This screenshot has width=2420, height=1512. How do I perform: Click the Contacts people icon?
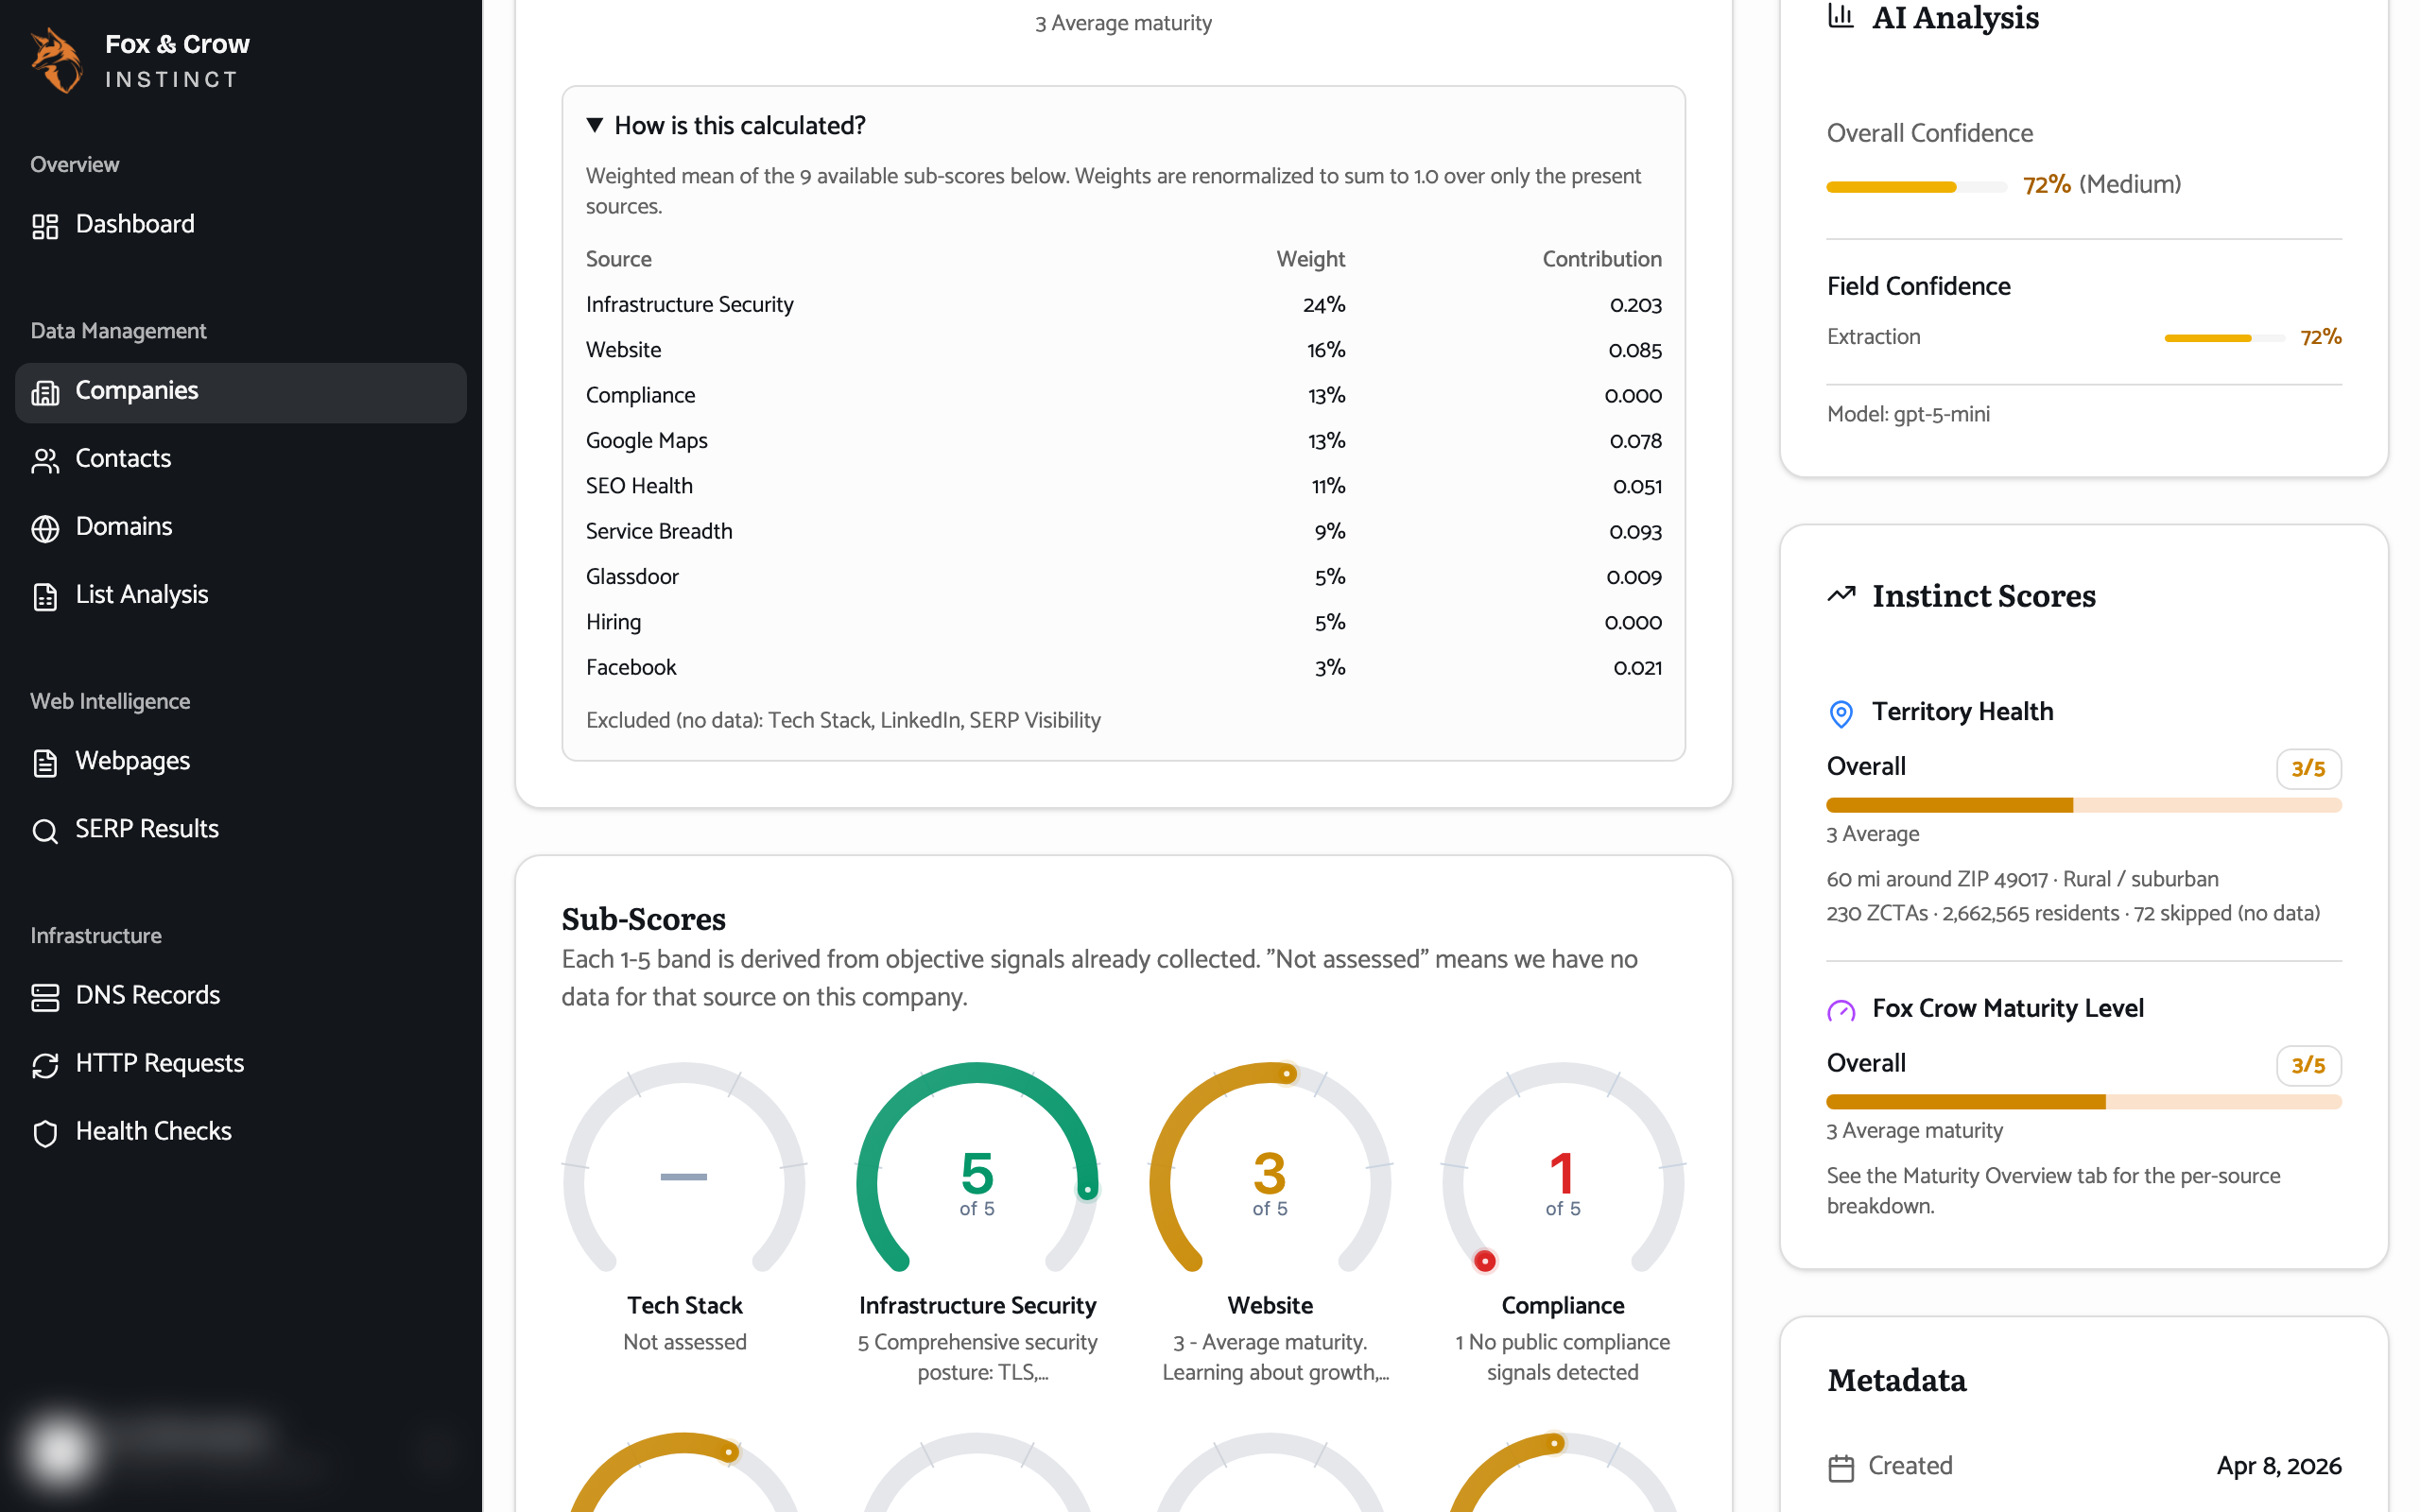click(45, 460)
